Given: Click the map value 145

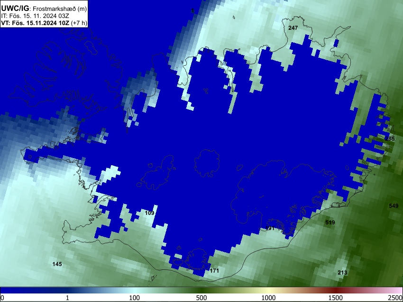Looking at the screenshot, I should pyautogui.click(x=57, y=264).
